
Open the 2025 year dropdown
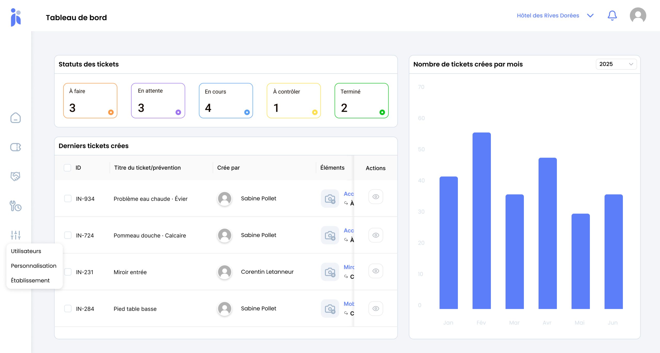(616, 64)
